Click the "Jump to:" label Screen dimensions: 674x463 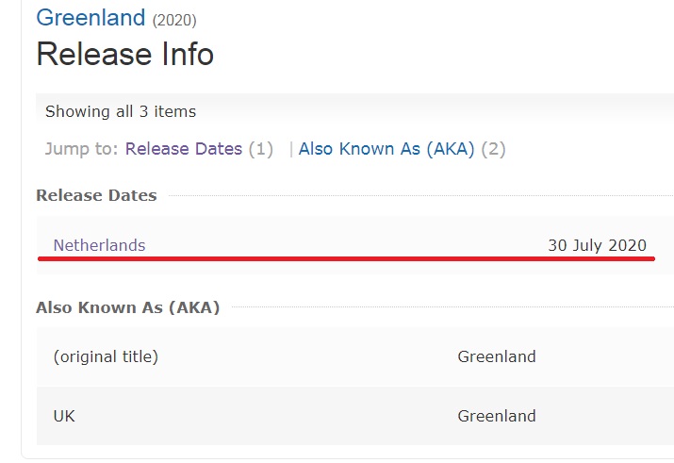[x=82, y=149]
